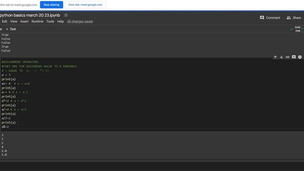Place cursor at the 'a%=2' line
The image size is (304, 171).
(5, 127)
